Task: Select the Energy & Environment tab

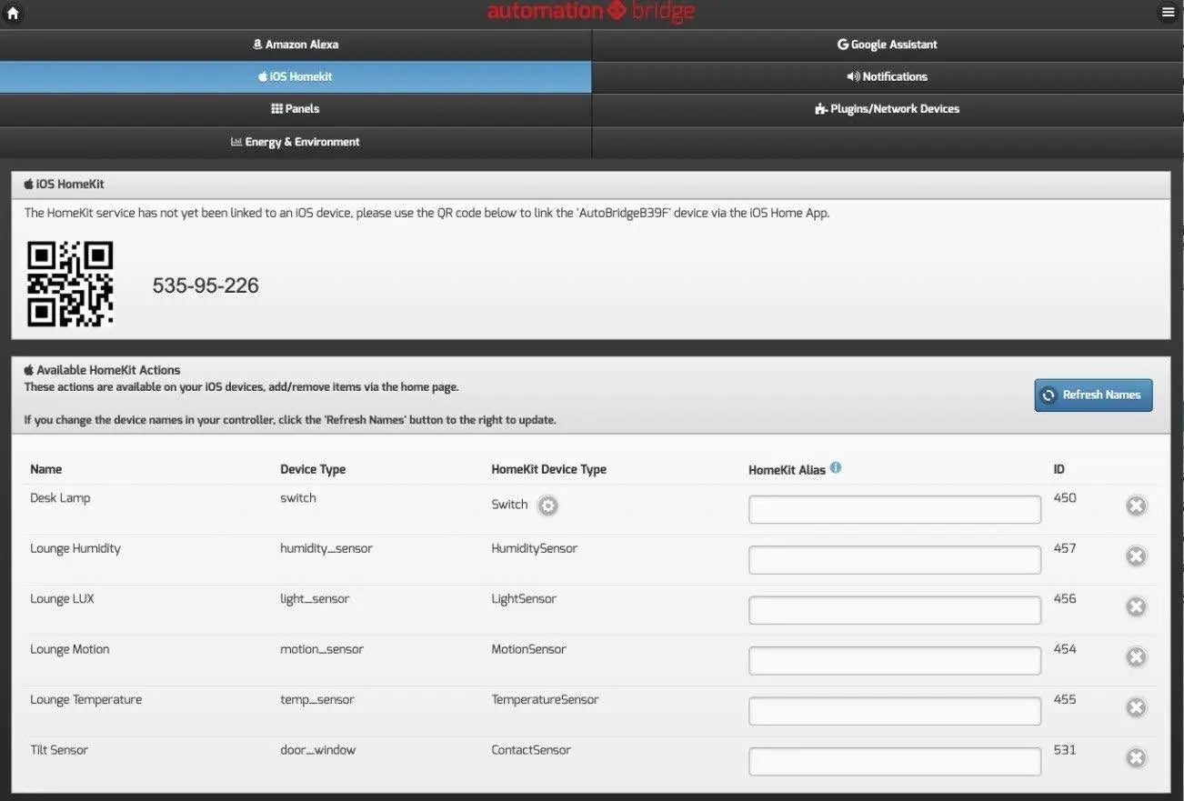Action: coord(296,141)
